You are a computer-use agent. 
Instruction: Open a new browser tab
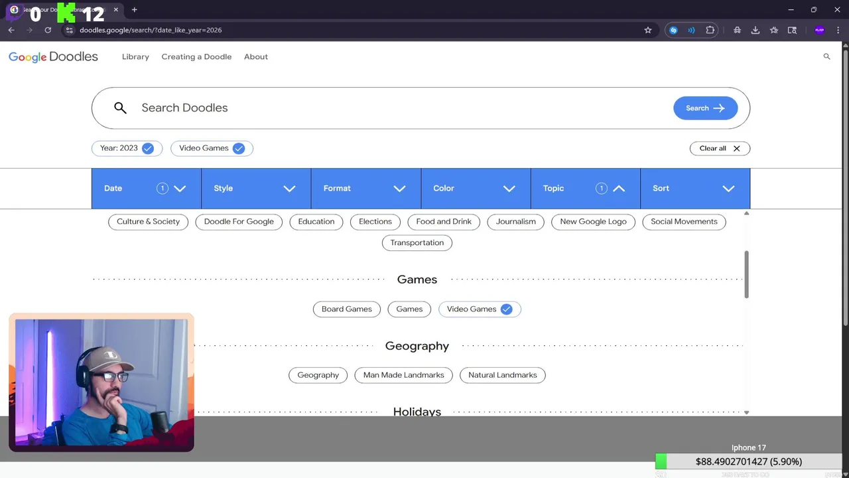click(134, 9)
